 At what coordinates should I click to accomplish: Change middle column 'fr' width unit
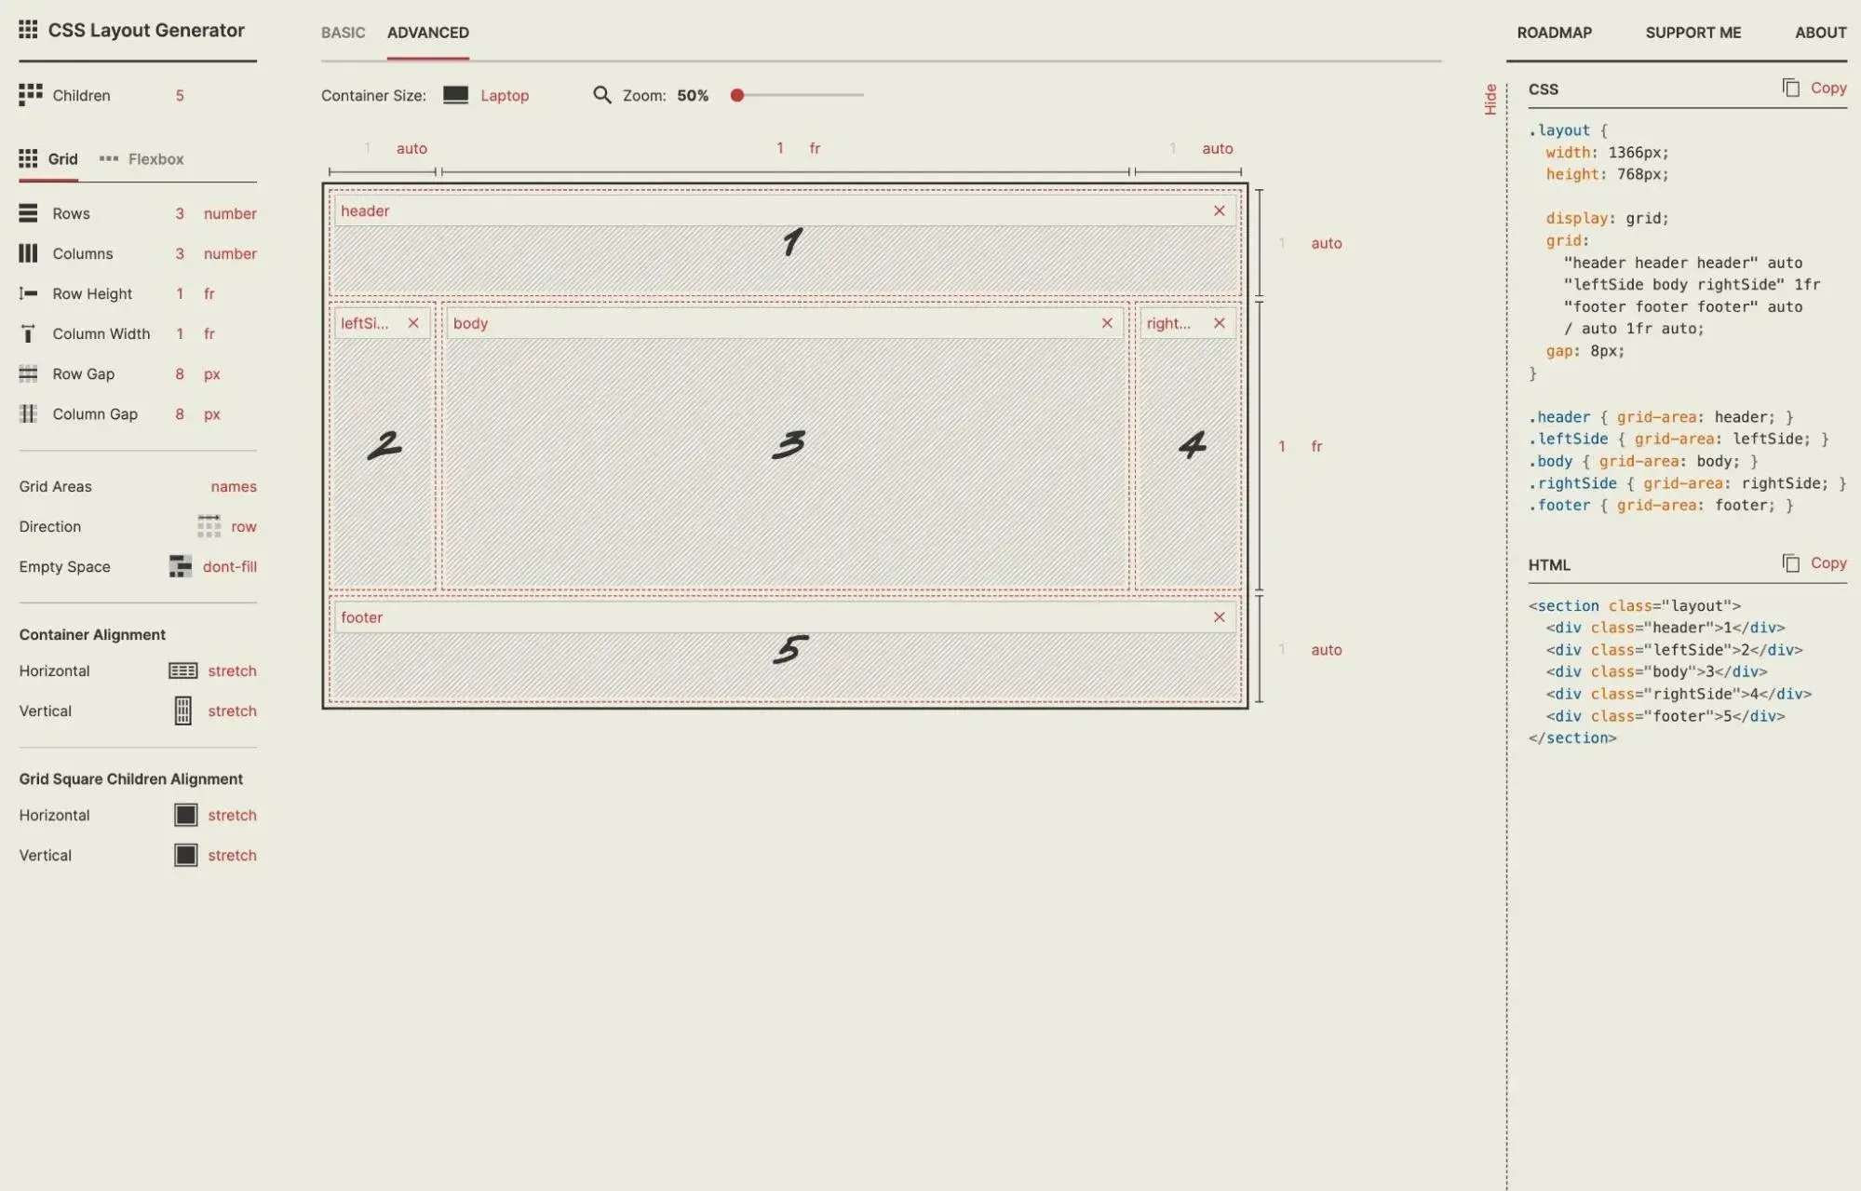pos(815,148)
